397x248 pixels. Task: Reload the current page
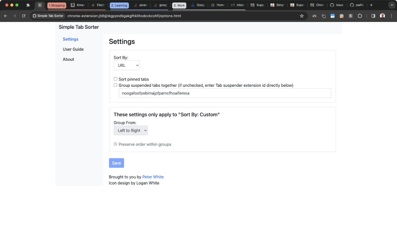pos(24,15)
